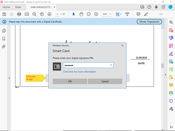The height and width of the screenshot is (131, 175).
Task: Click the Show Signature button
Action: (x=149, y=22)
